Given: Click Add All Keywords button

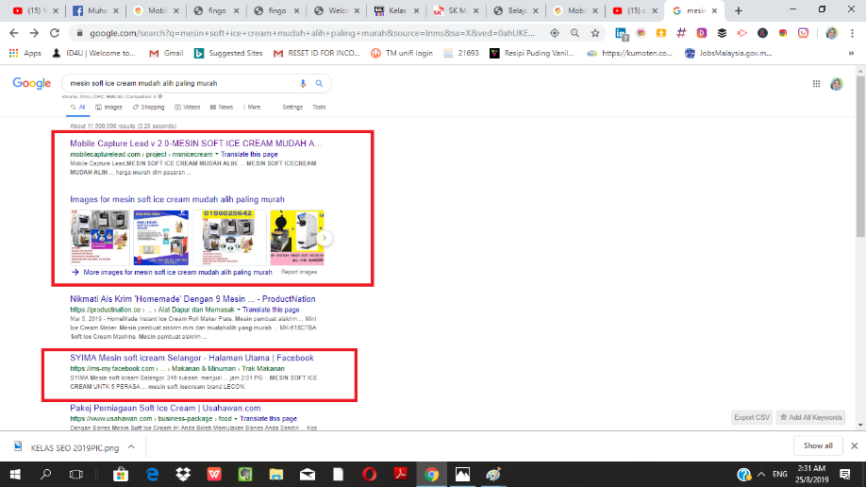Looking at the screenshot, I should [x=810, y=417].
